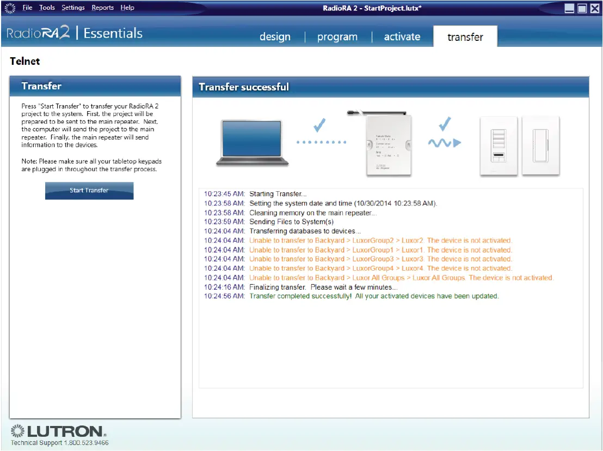Click the main repeater device icon
Image resolution: width=603 pixels, height=451 pixels.
pos(389,145)
